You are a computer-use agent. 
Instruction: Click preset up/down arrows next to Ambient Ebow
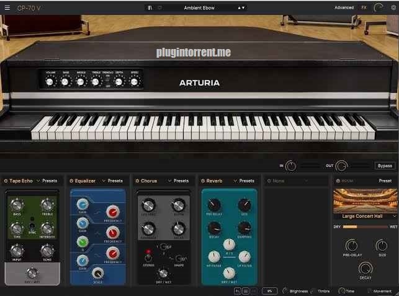241,8
